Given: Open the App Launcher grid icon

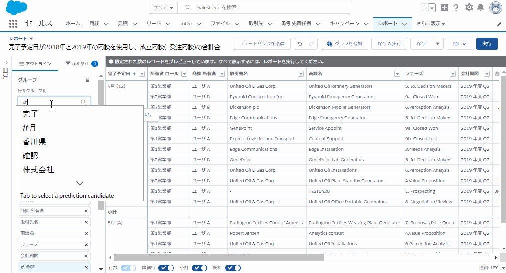Looking at the screenshot, I should (13, 24).
